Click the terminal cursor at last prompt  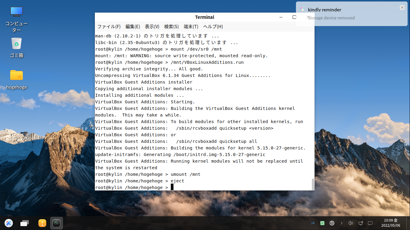pyautogui.click(x=172, y=187)
